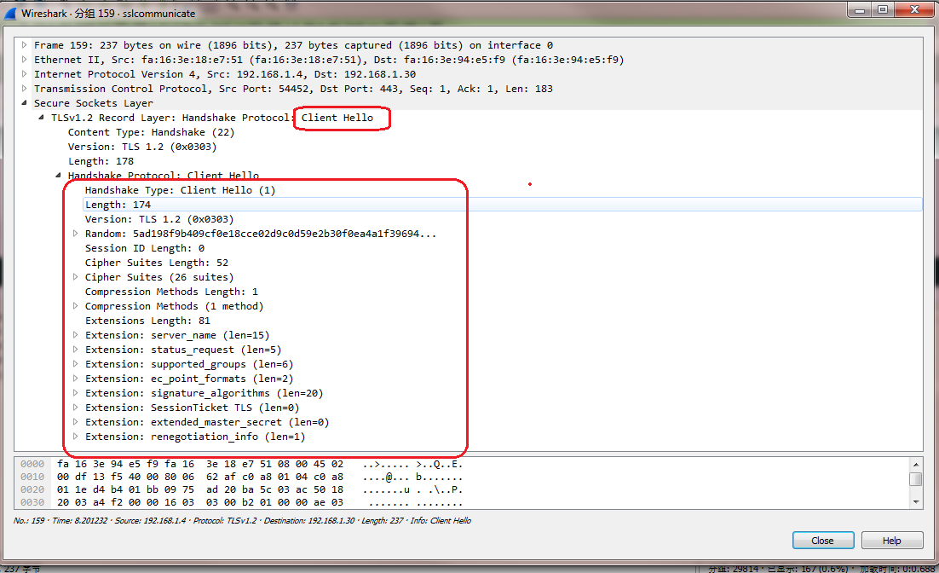This screenshot has height=573, width=939.
Task: Expand the server_name extension arrow
Action: [x=75, y=335]
